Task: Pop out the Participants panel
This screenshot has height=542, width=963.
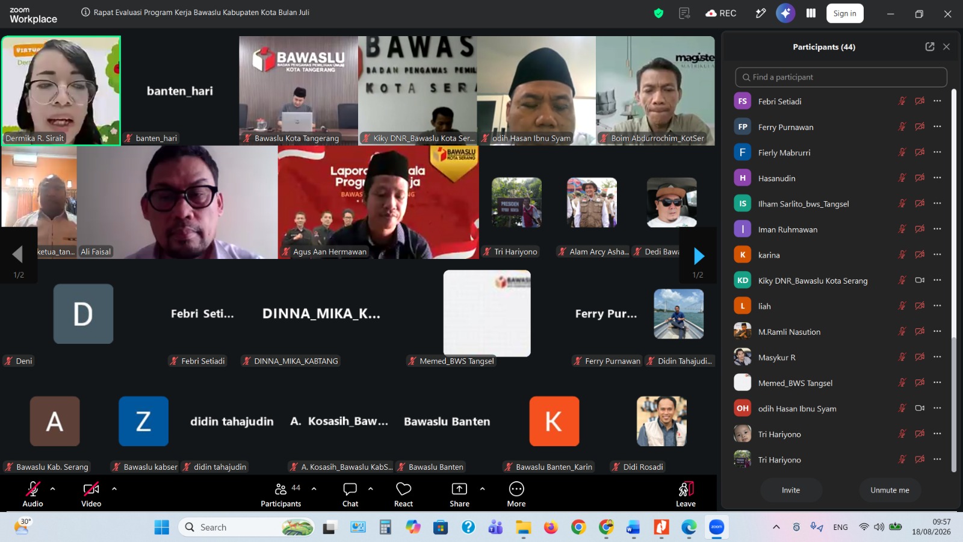Action: pyautogui.click(x=930, y=47)
